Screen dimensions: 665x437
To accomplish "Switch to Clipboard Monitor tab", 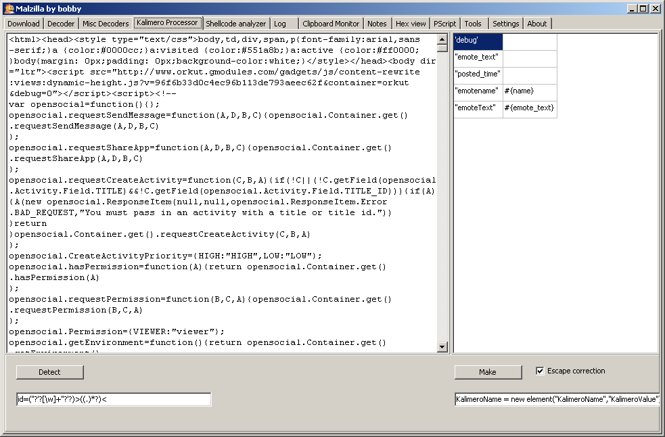I will coord(331,24).
